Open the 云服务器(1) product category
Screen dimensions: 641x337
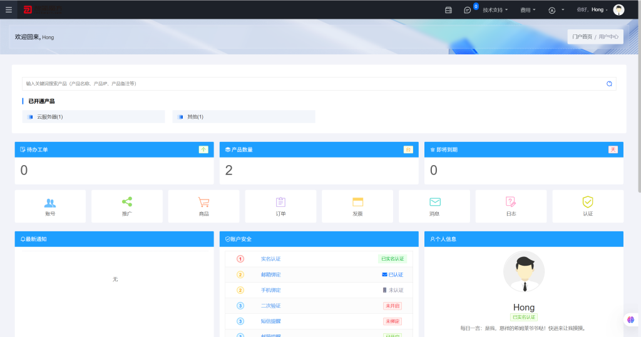[94, 117]
